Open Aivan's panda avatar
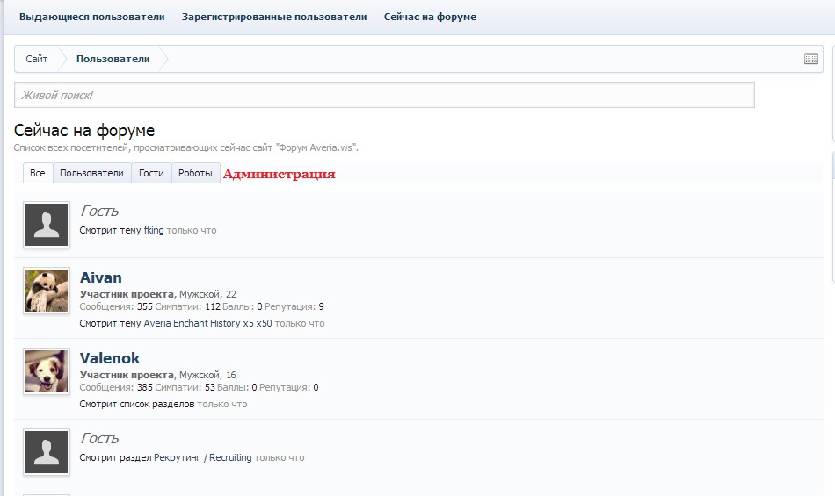Viewport: 835px width, 496px height. pos(47,291)
